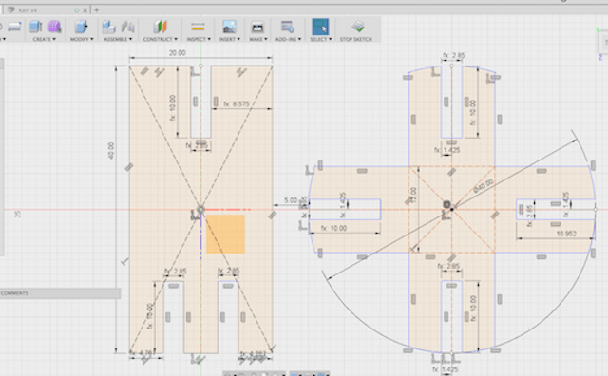Screen dimensions: 608x376
Task: Click the 3D Print icon above MAKE
Action: 257,28
